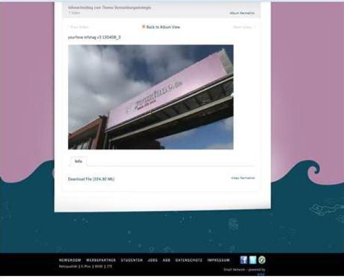Viewport: 344px width, 279px height.
Task: Open the Video Permalink
Action: 243,178
